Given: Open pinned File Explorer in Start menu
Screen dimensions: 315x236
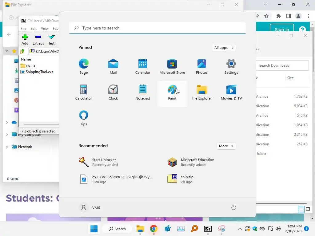Looking at the screenshot, I should point(202,93).
